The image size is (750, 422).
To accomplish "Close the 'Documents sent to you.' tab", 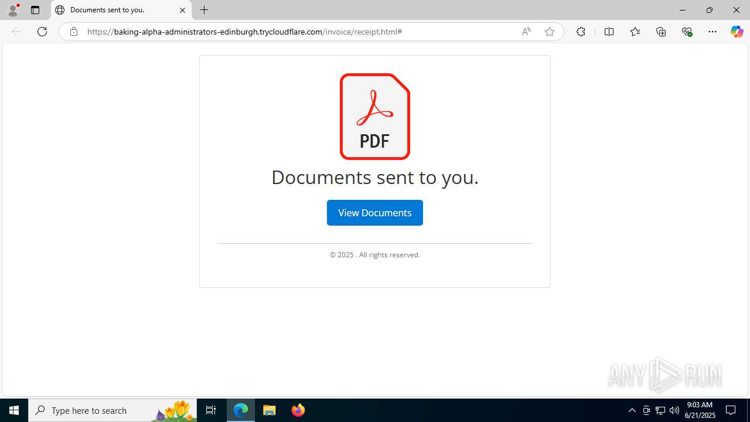I will [x=182, y=10].
